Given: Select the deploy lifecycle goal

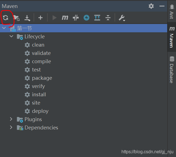Looking at the screenshot, I should 40,111.
